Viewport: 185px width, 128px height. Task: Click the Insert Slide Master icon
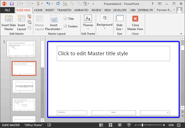9,18
